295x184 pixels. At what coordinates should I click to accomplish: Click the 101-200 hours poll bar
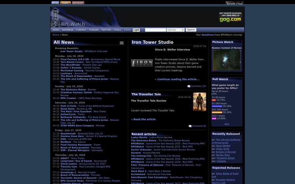coord(217,112)
